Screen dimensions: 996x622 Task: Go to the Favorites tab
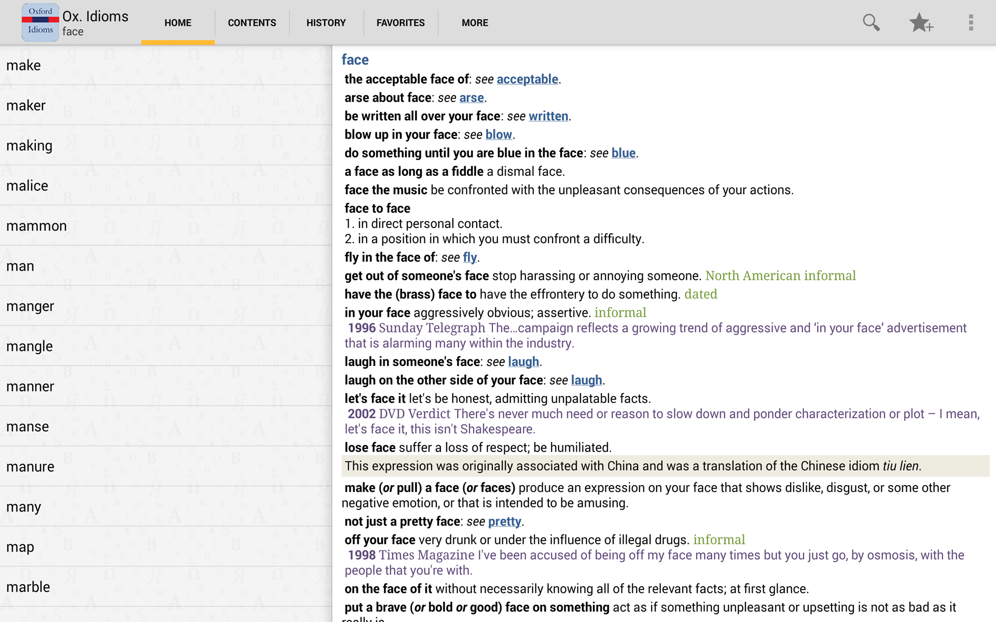click(x=400, y=23)
